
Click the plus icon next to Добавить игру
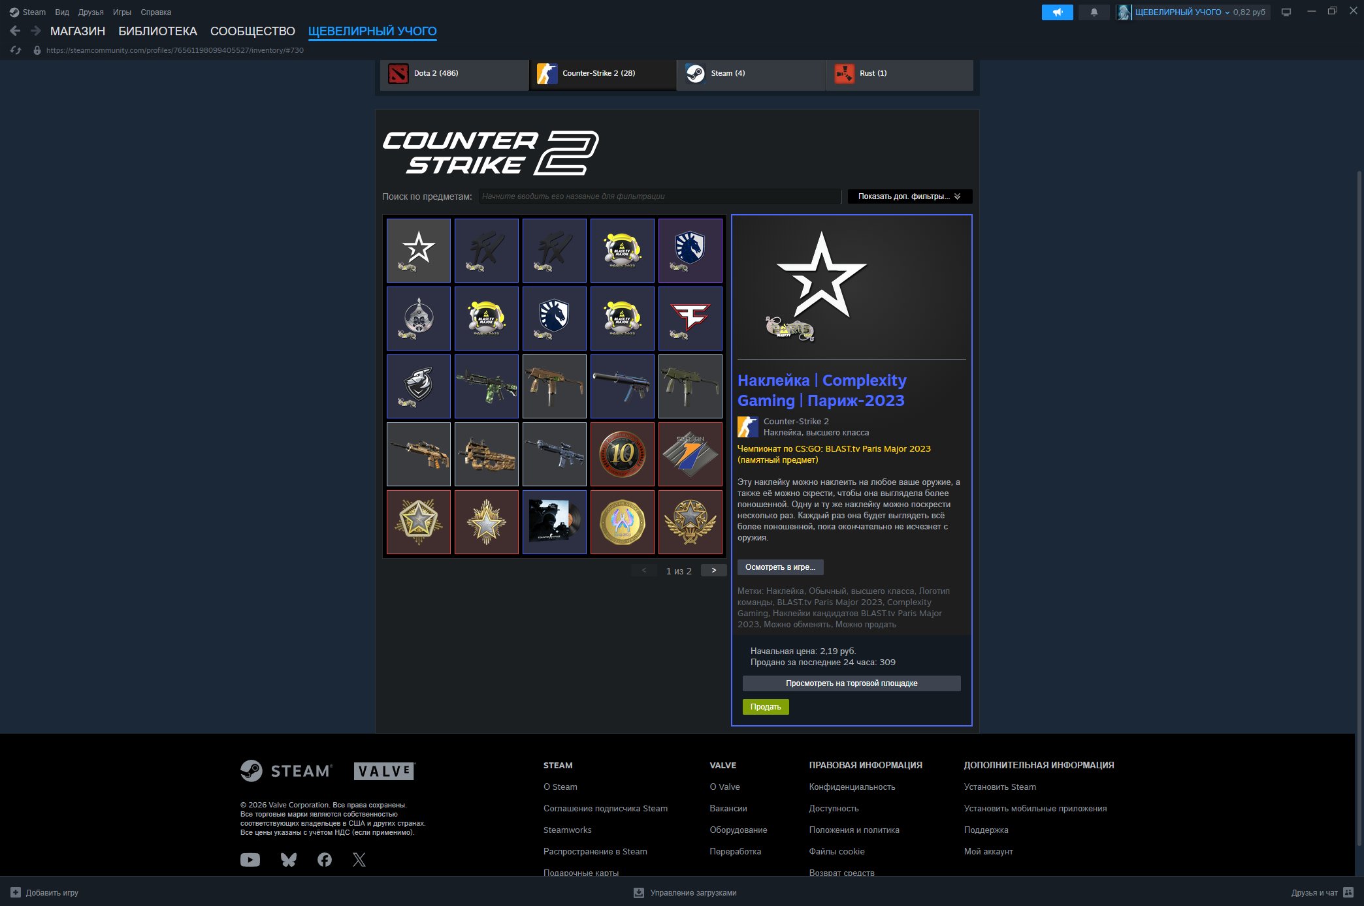coord(16,892)
